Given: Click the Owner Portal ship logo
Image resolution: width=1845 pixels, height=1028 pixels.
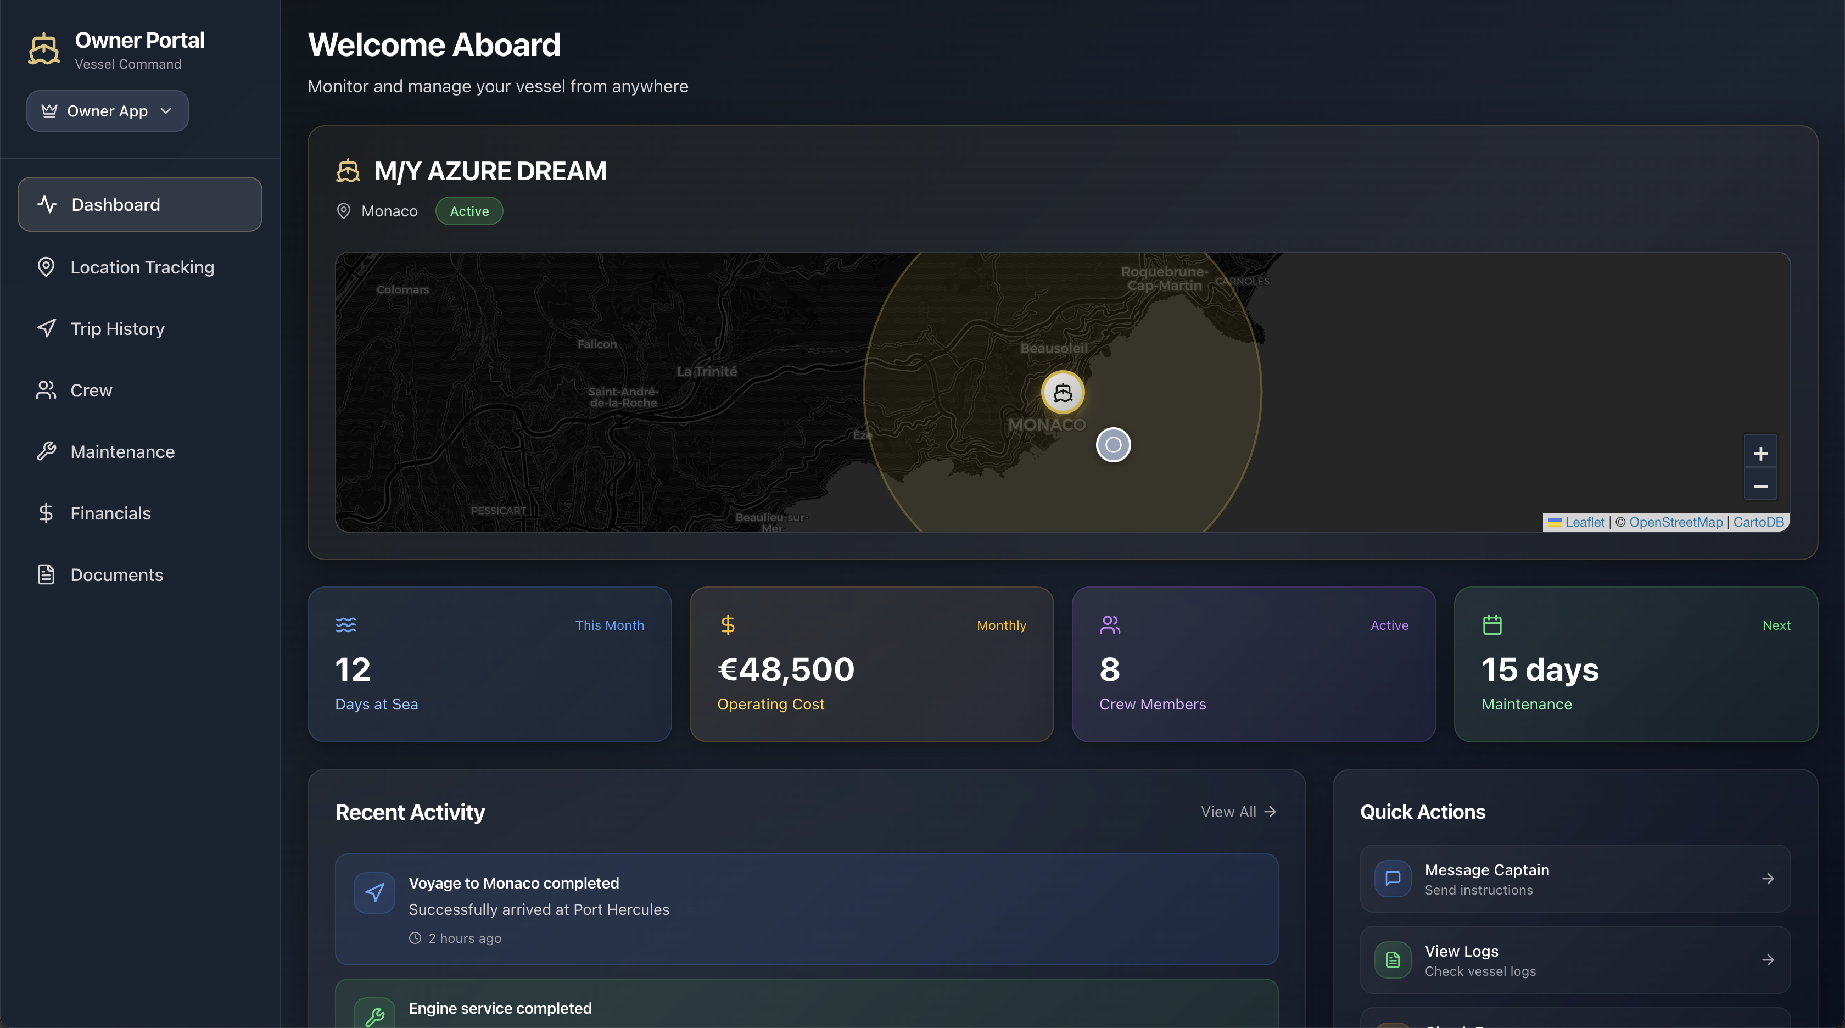Looking at the screenshot, I should pyautogui.click(x=44, y=49).
